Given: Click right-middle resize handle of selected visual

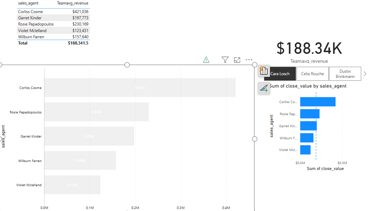Looking at the screenshot, I should (255, 139).
